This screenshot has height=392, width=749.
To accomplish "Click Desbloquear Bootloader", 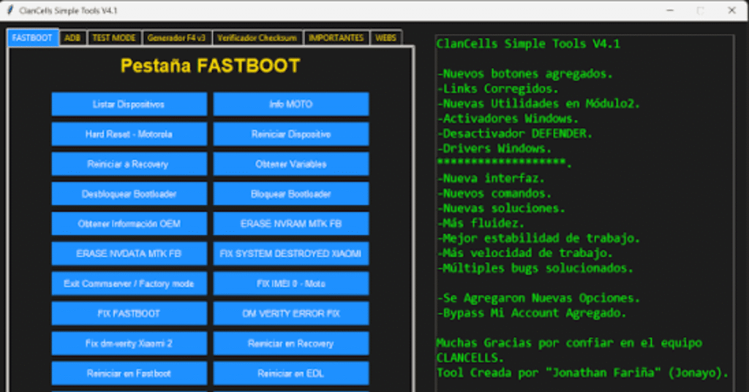I will [129, 194].
